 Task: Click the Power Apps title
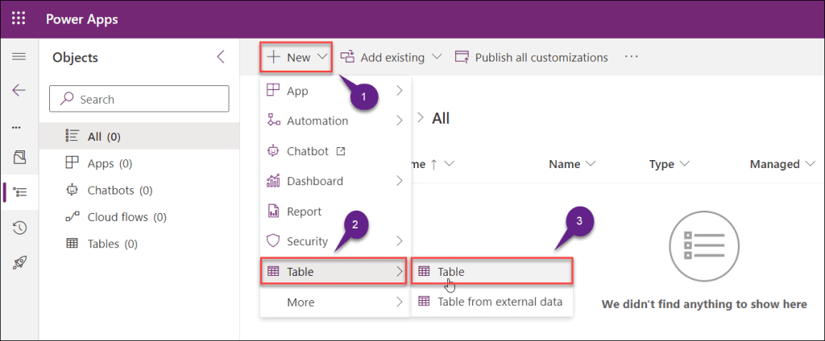point(82,19)
